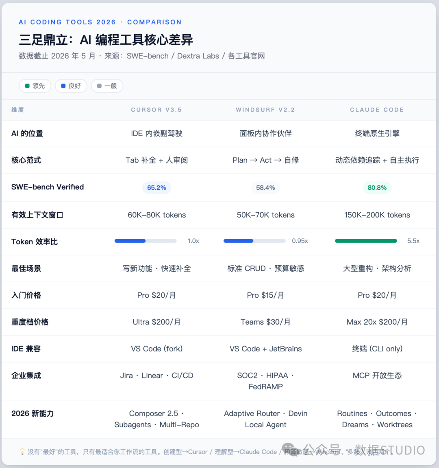Click the 'Routines · Outcomes · Dreams · Worktrees' cell

click(x=377, y=419)
